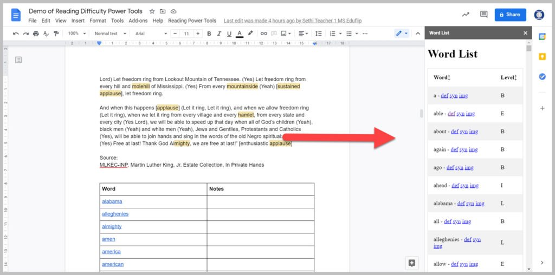Image resolution: width=555 pixels, height=275 pixels.
Task: Open numbered list style dropdown arrow
Action: point(340,34)
